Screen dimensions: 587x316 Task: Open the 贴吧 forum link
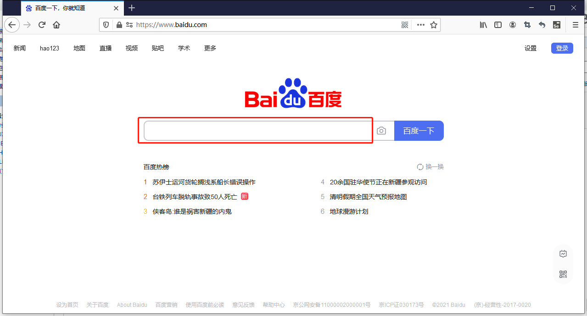pyautogui.click(x=158, y=48)
